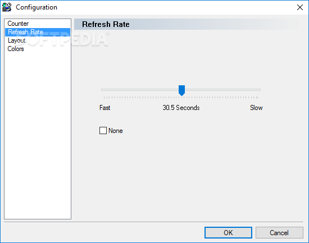Discard changes with the Cancel button
Screen dimensions: 309x243
point(279,232)
